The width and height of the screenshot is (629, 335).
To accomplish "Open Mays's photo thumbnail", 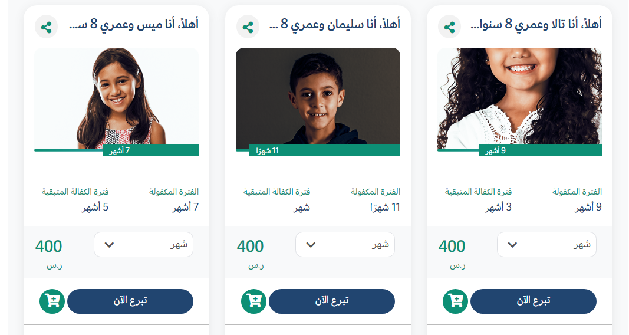I will (116, 97).
